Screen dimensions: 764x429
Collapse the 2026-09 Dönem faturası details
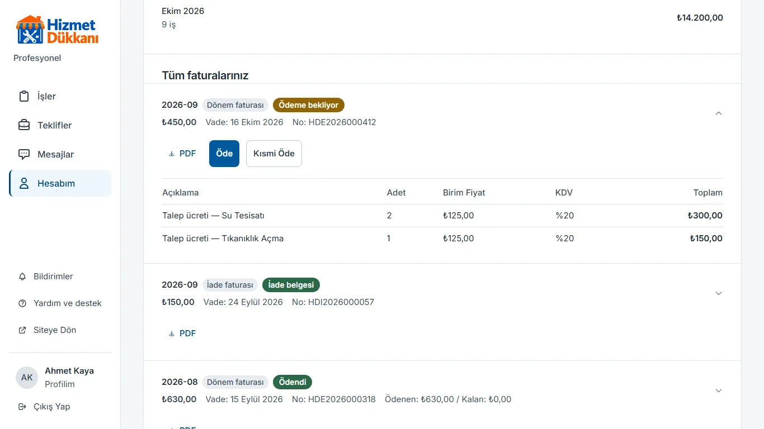click(x=719, y=113)
